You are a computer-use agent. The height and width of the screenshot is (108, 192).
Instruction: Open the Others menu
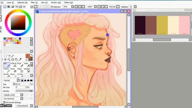[x=68, y=2]
